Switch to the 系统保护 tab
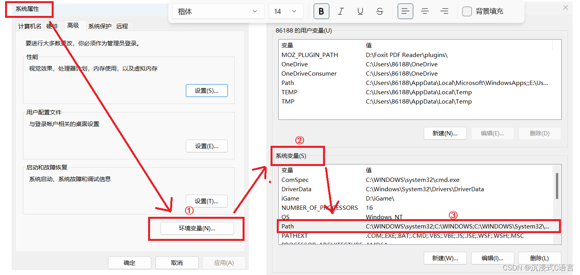The height and width of the screenshot is (275, 580). (100, 26)
